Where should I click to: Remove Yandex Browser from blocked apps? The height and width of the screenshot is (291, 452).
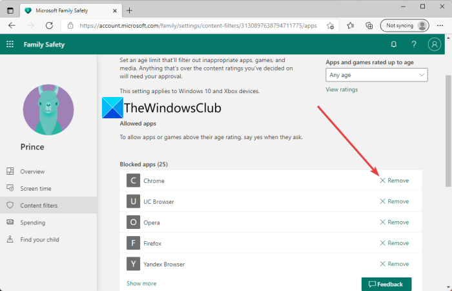[x=394, y=264]
